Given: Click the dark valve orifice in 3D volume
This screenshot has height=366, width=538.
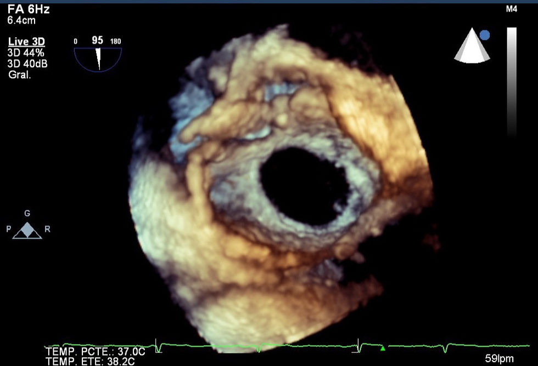Looking at the screenshot, I should click(305, 187).
